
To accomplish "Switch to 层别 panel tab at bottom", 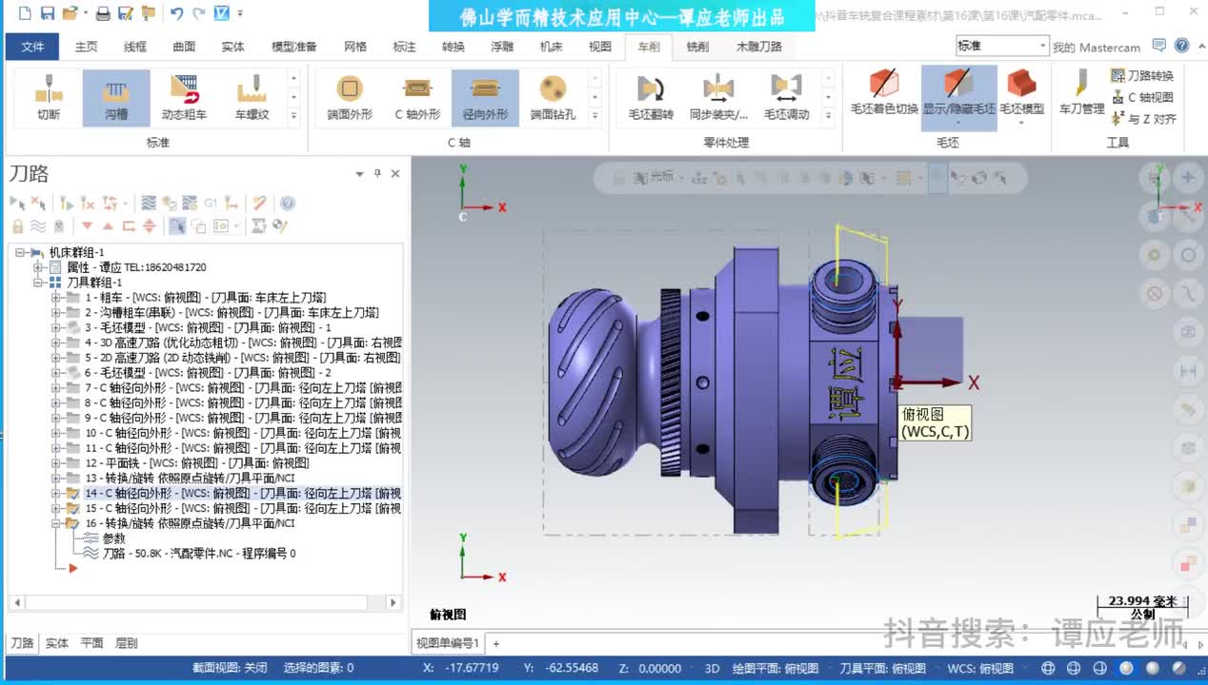I will tap(126, 643).
